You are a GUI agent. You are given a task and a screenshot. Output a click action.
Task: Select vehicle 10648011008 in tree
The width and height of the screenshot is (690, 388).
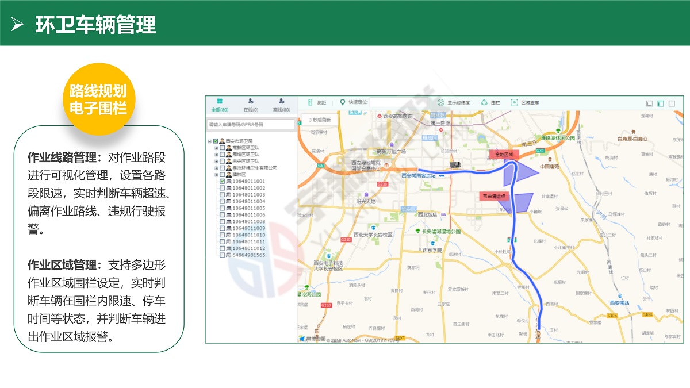point(249,221)
